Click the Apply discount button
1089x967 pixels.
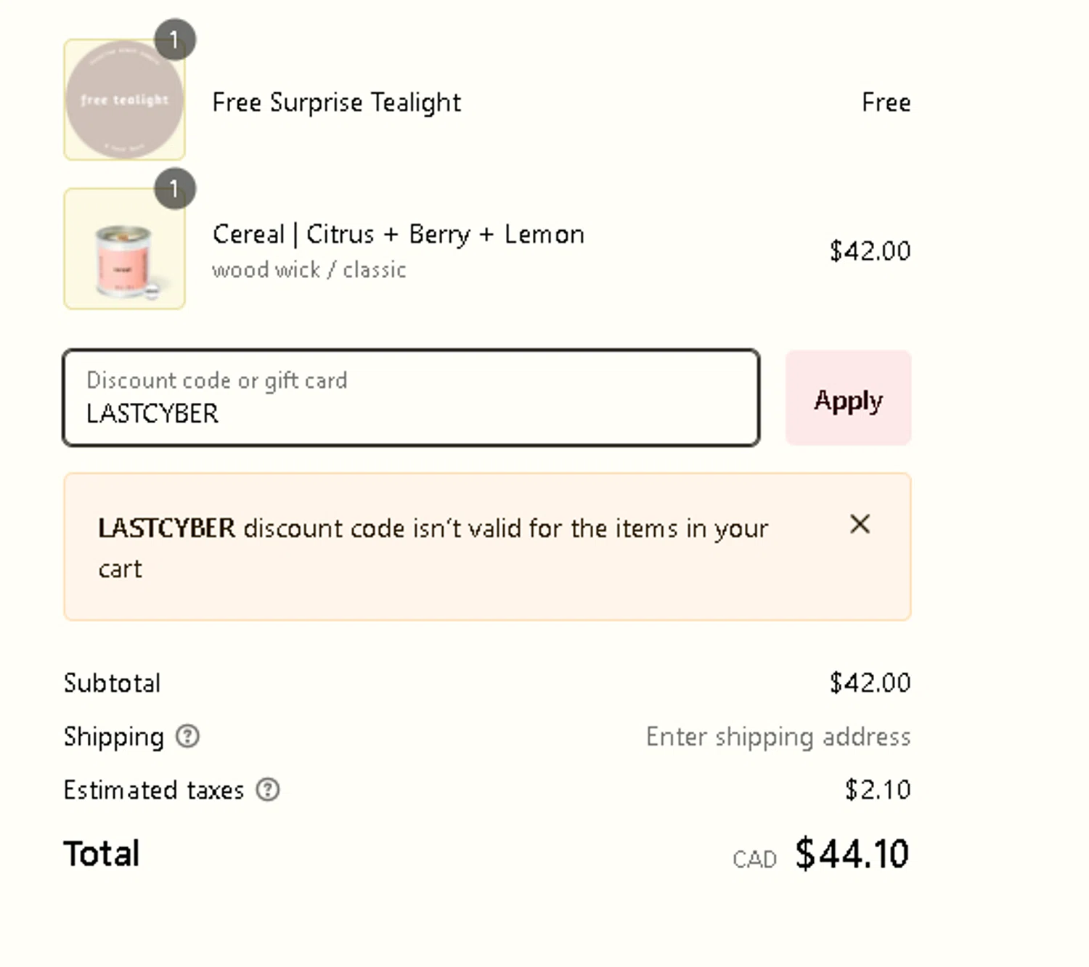[x=848, y=399]
